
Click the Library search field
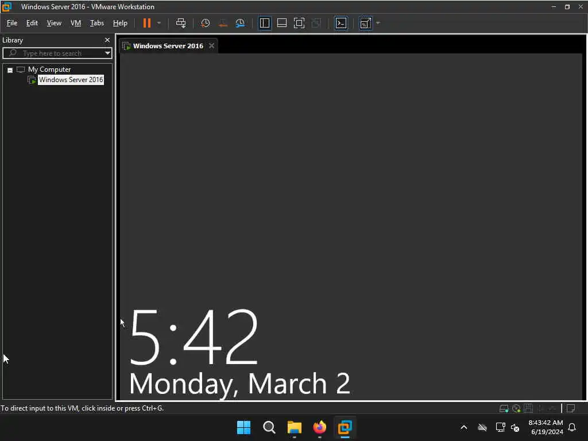click(56, 53)
